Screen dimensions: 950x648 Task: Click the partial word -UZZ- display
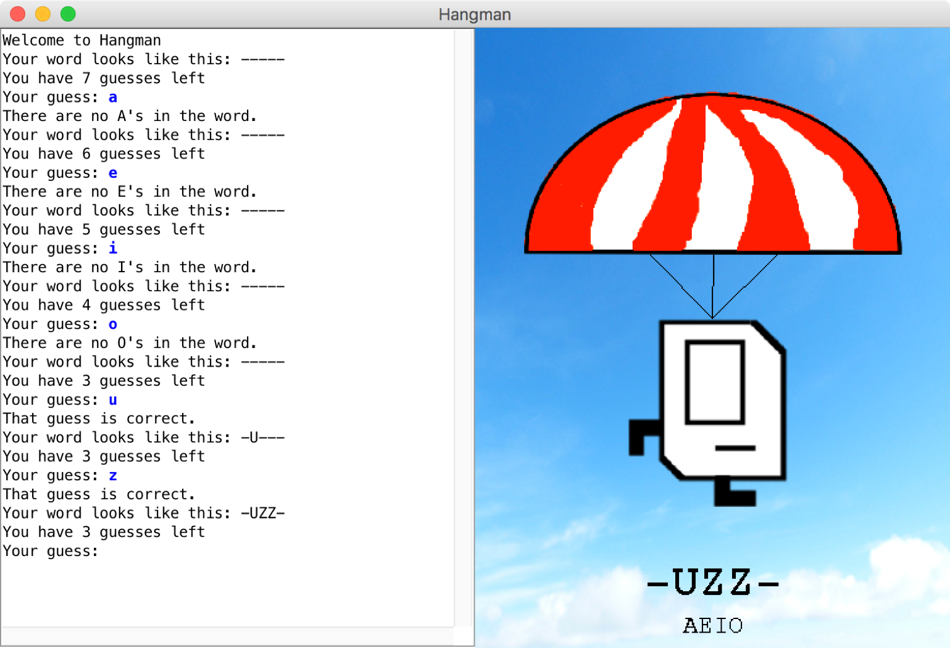(713, 582)
